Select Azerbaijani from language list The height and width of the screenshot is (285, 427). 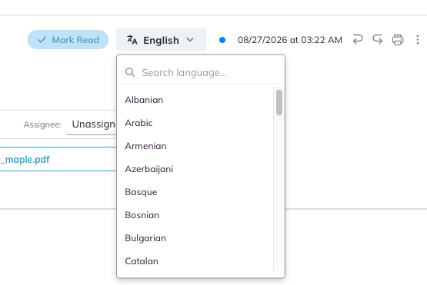[195, 169]
